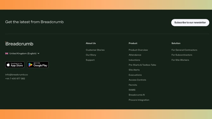This screenshot has width=212, height=119.
Task: Go to the Site Alerts link
Action: (134, 70)
